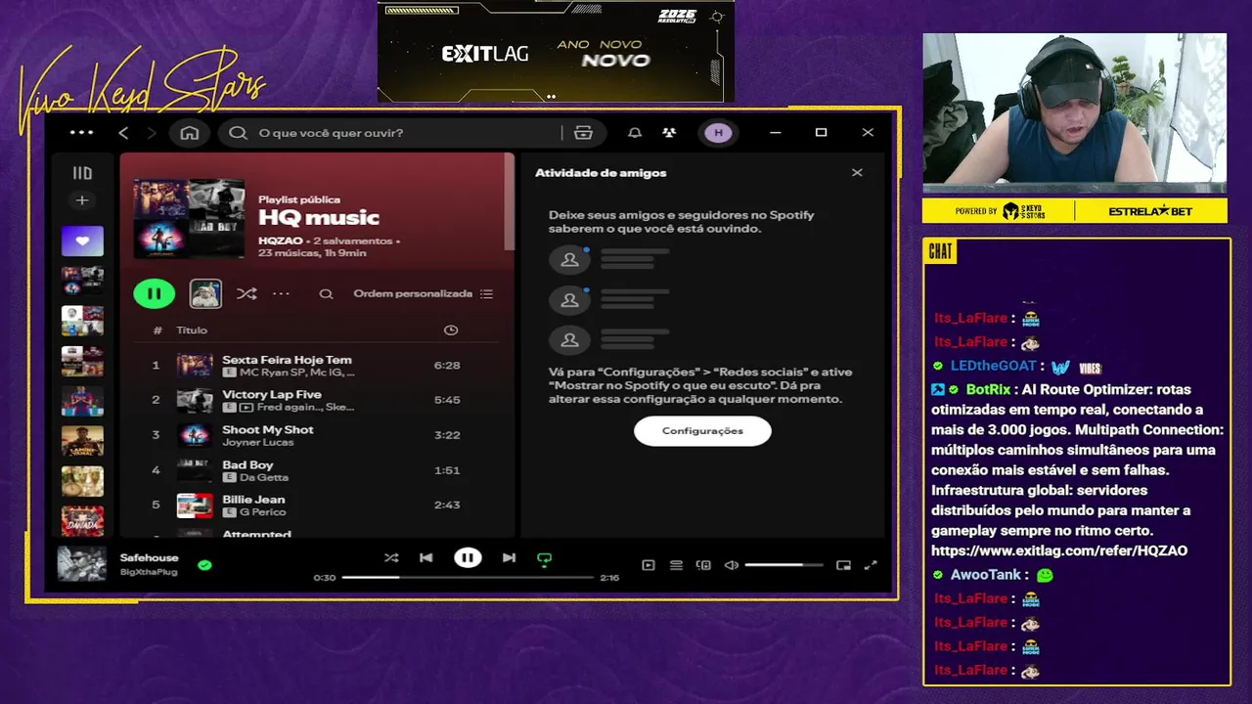The height and width of the screenshot is (704, 1252).
Task: Open the HQ music playlist cover art
Action: point(190,218)
